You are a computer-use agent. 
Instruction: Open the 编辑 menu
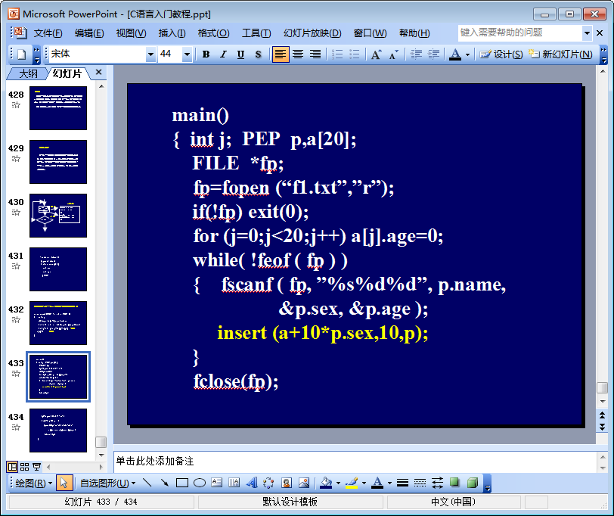coord(89,33)
